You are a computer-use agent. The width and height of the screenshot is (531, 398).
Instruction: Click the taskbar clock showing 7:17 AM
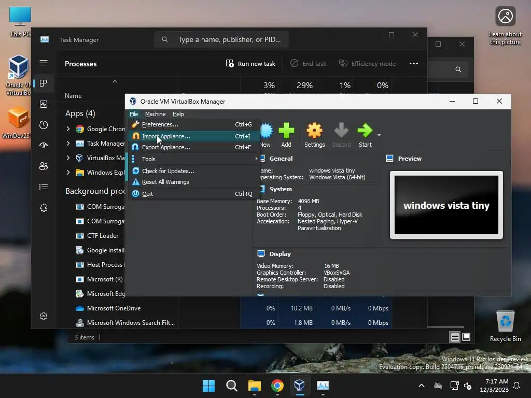(x=494, y=386)
